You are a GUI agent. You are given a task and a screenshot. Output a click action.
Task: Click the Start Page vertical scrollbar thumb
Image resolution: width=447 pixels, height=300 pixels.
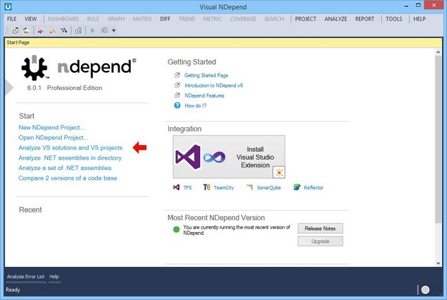pos(438,139)
